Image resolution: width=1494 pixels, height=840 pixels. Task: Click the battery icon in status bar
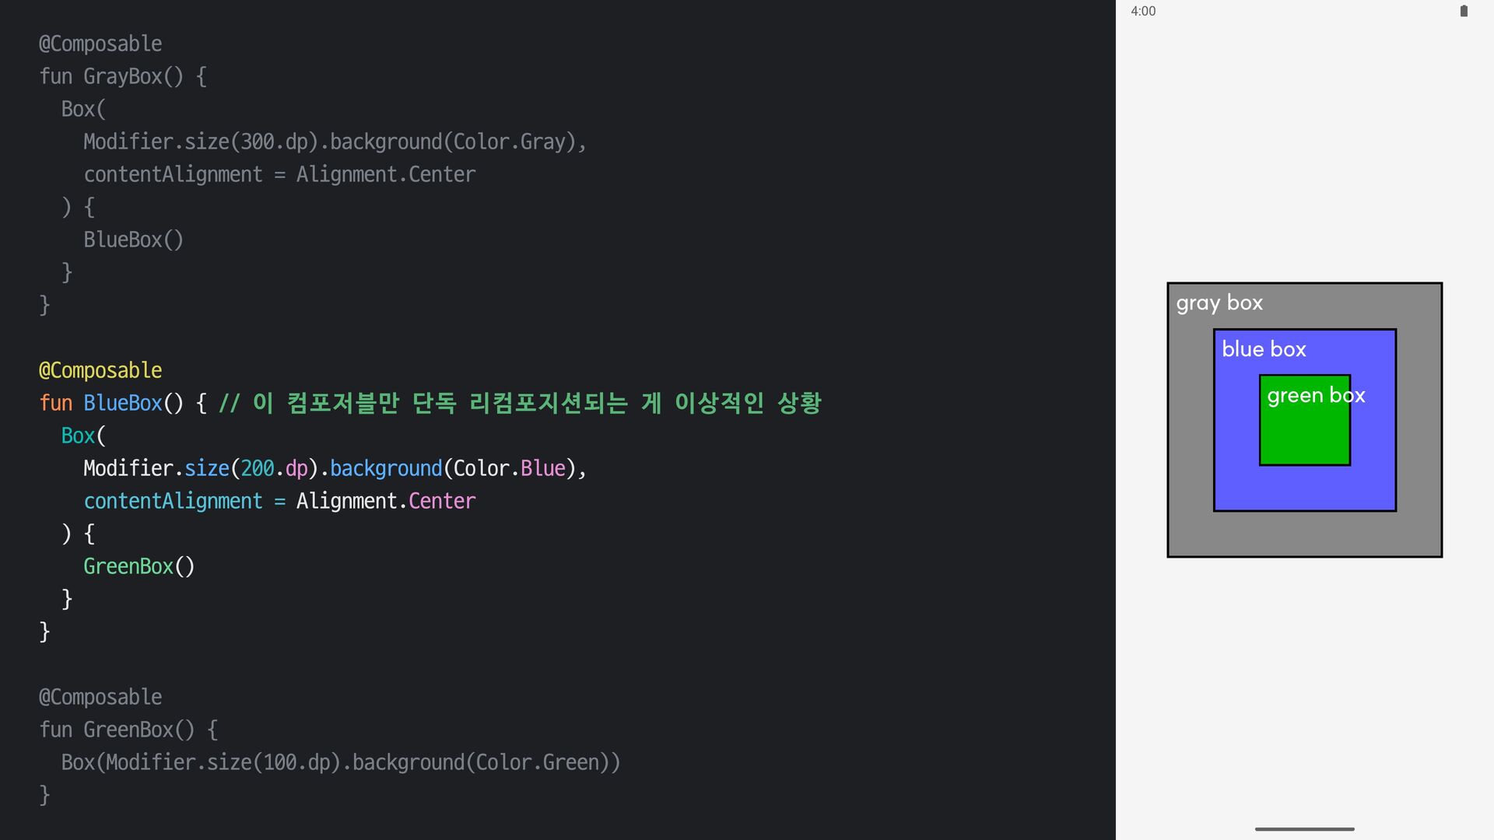pyautogui.click(x=1464, y=11)
